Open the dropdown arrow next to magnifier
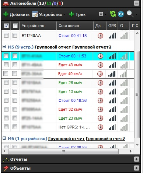 (136, 14)
